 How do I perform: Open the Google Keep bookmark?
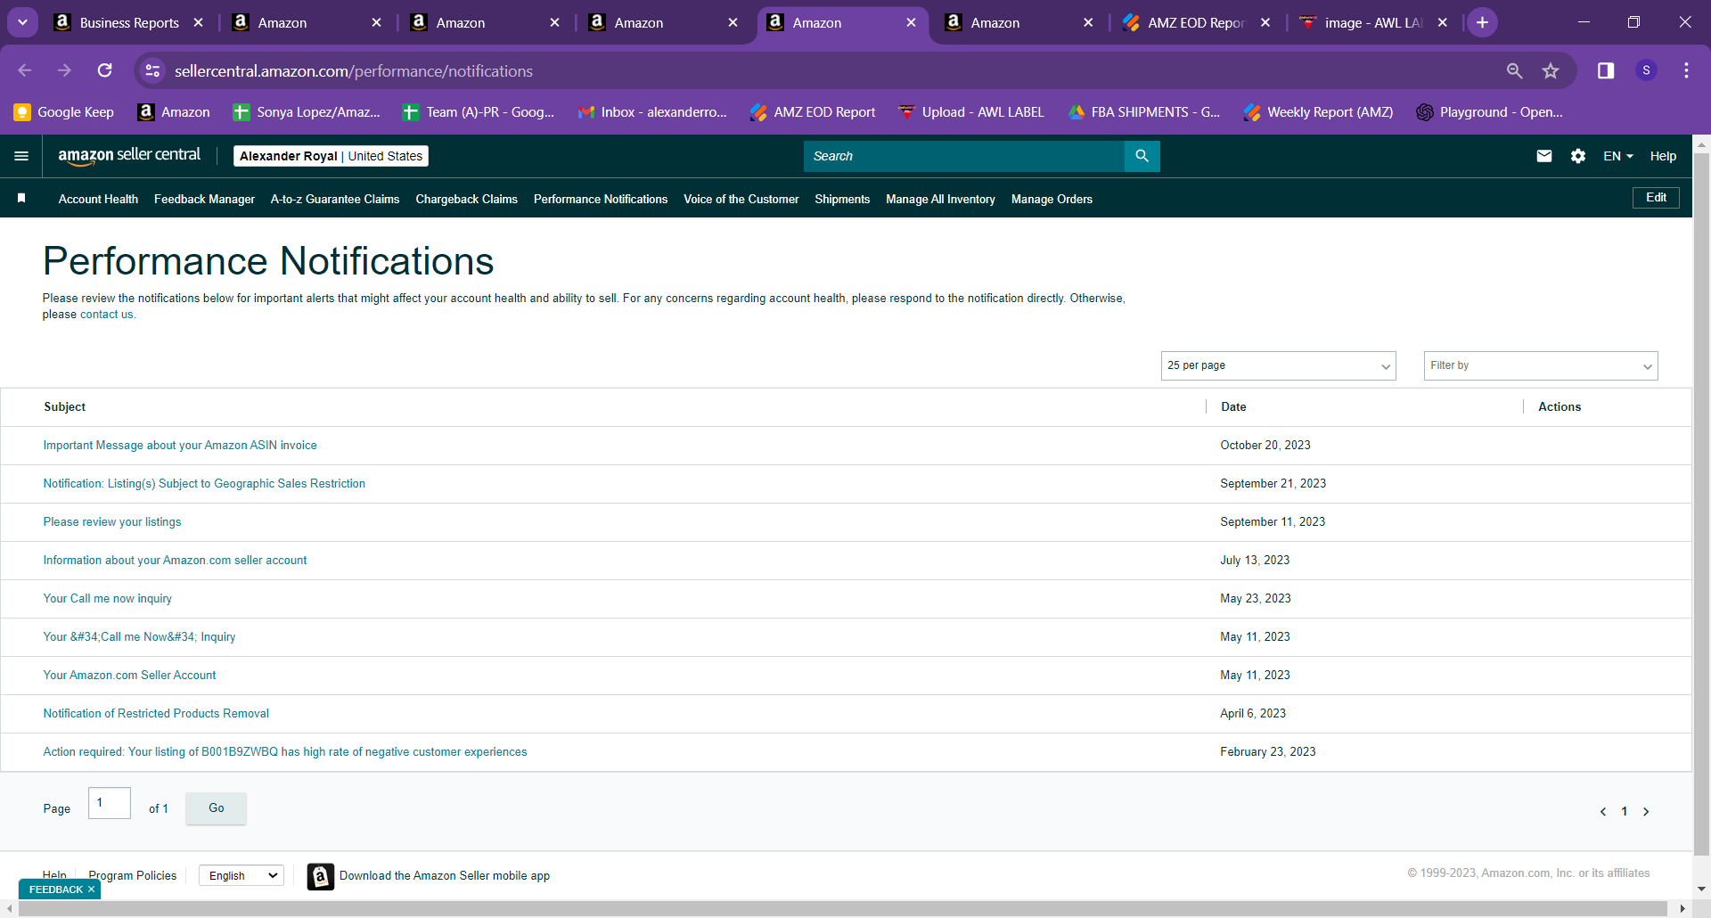pyautogui.click(x=64, y=112)
